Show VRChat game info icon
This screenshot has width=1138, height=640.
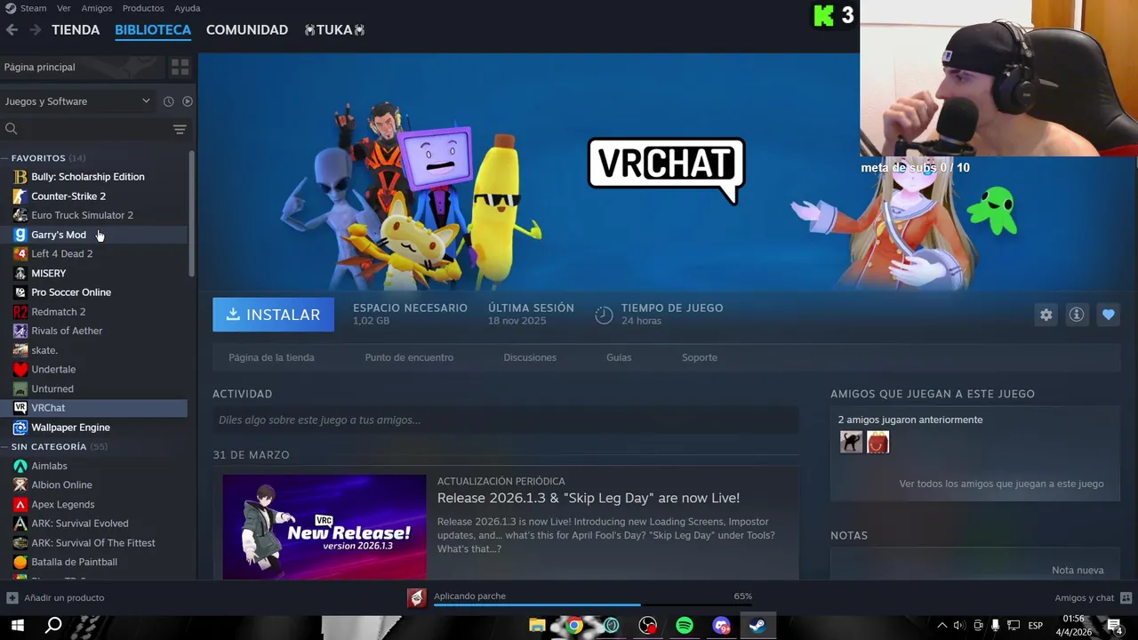(x=1077, y=315)
